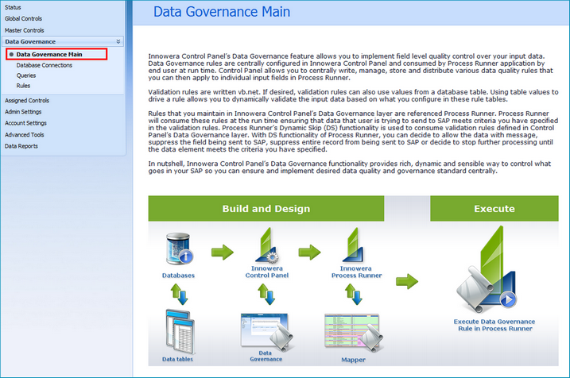Click the Data tables label

coord(177,359)
